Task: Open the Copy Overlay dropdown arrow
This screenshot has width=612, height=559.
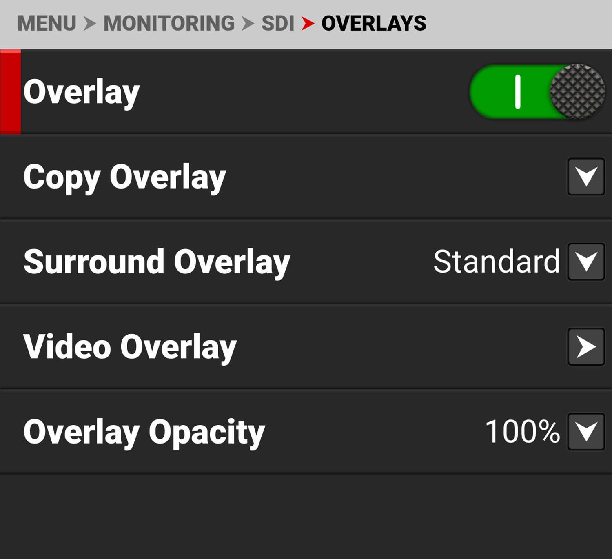Action: 586,177
